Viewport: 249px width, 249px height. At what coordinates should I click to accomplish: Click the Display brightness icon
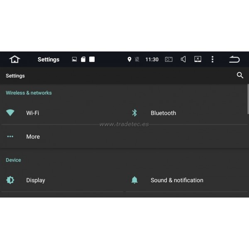click(x=10, y=180)
